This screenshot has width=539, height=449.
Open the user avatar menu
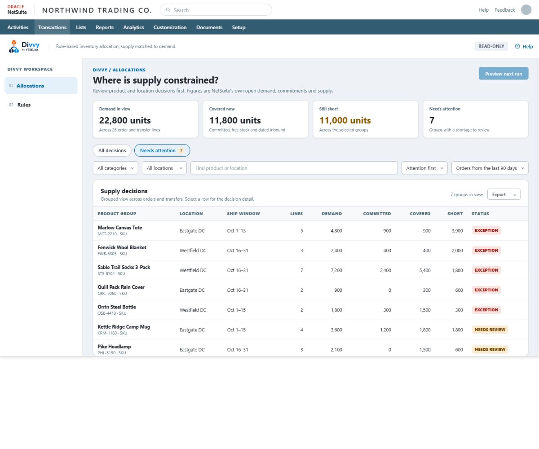526,10
